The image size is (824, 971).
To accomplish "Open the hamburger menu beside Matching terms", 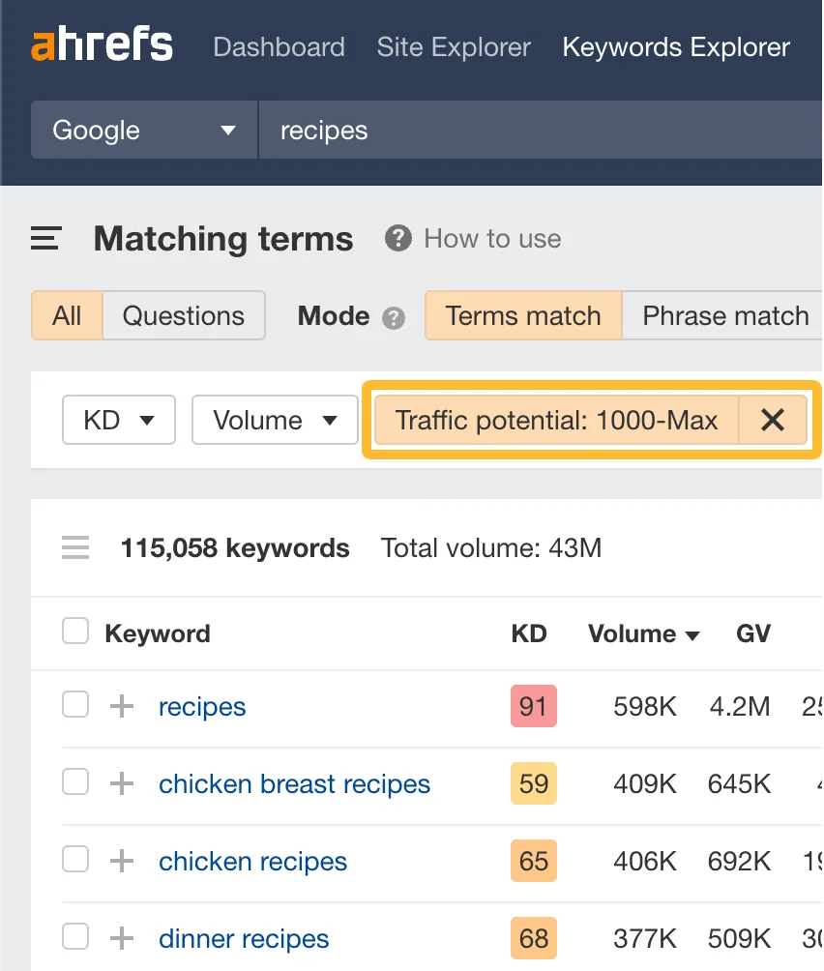I will 45,239.
